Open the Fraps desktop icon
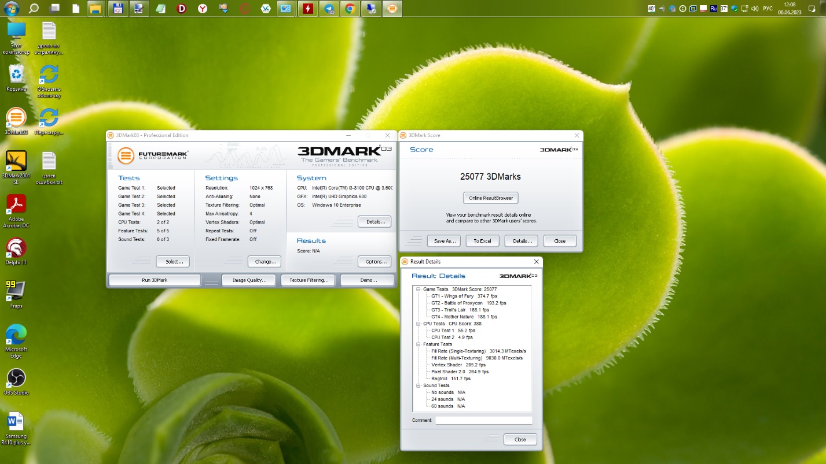The image size is (826, 464). (16, 291)
